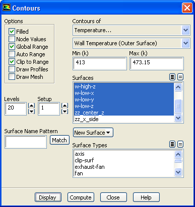Select w-high-z in Surfaces list
Viewport: 195px width, 207px height.
tap(124, 86)
